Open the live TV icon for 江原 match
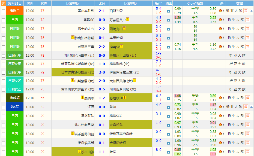 point(251,107)
